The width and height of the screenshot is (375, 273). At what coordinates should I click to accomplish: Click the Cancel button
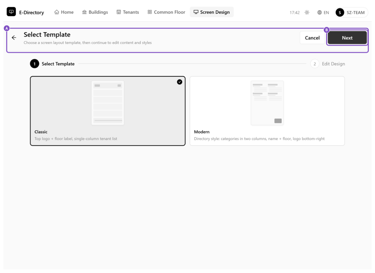click(312, 38)
